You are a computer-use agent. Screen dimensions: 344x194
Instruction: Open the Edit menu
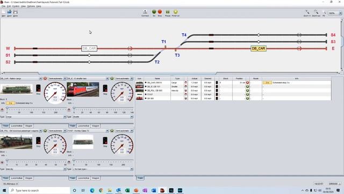tap(9, 6)
